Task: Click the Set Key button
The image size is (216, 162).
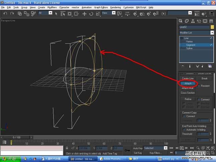Action: point(138,153)
